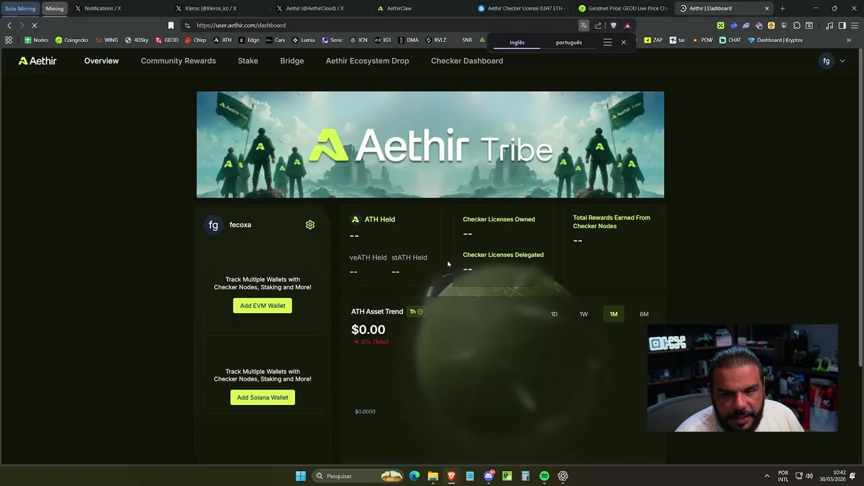Open translate popup options menu

pyautogui.click(x=607, y=43)
